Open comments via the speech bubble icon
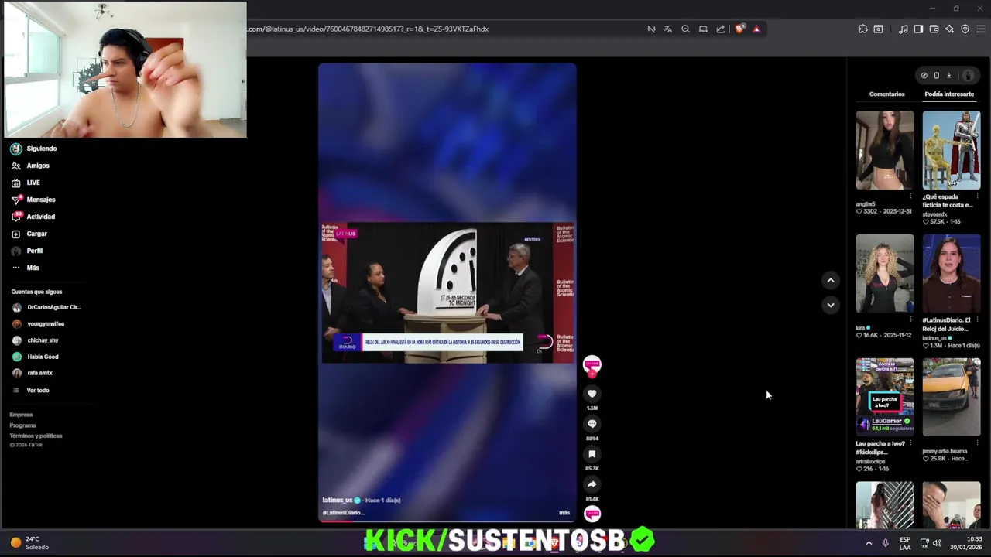 click(592, 424)
